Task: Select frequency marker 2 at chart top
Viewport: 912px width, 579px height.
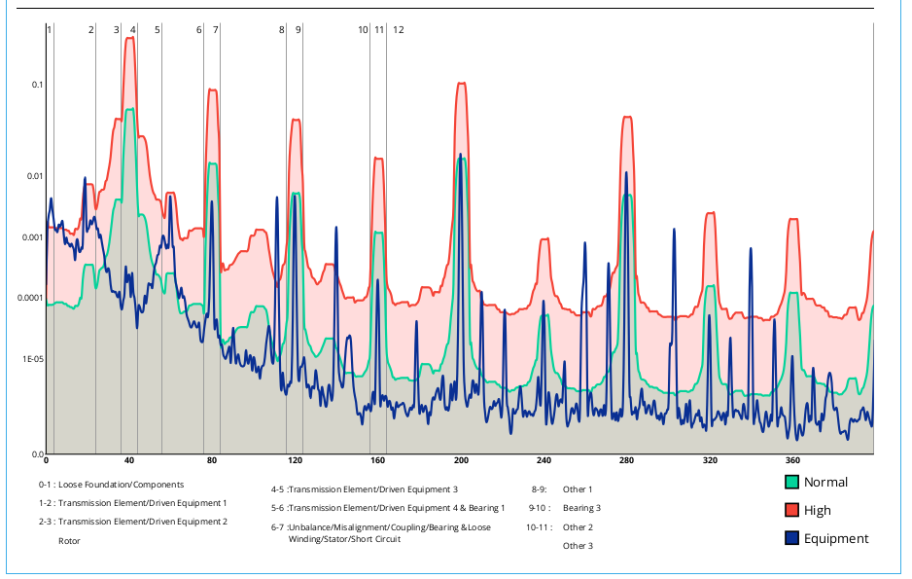Action: pyautogui.click(x=91, y=30)
